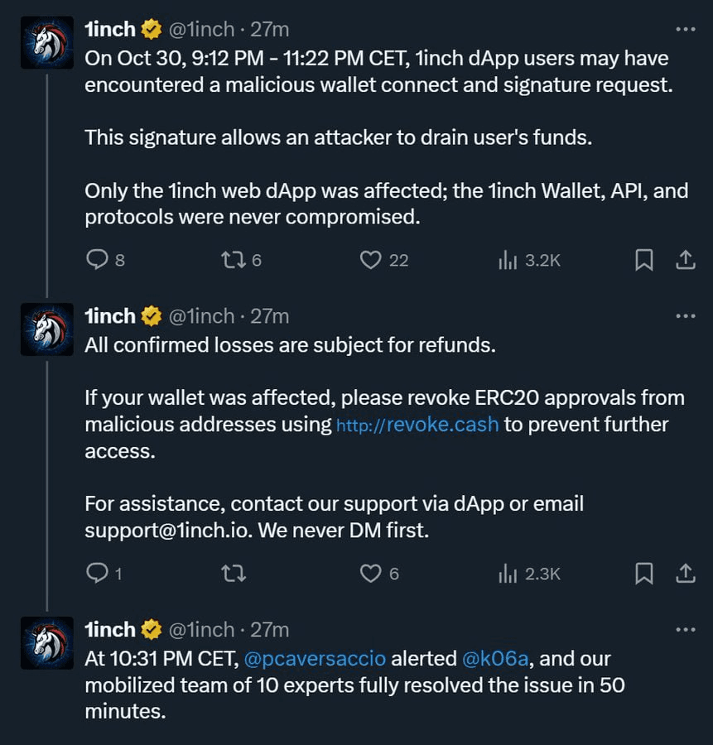Repost the tweet about confirmed losses

tap(234, 573)
